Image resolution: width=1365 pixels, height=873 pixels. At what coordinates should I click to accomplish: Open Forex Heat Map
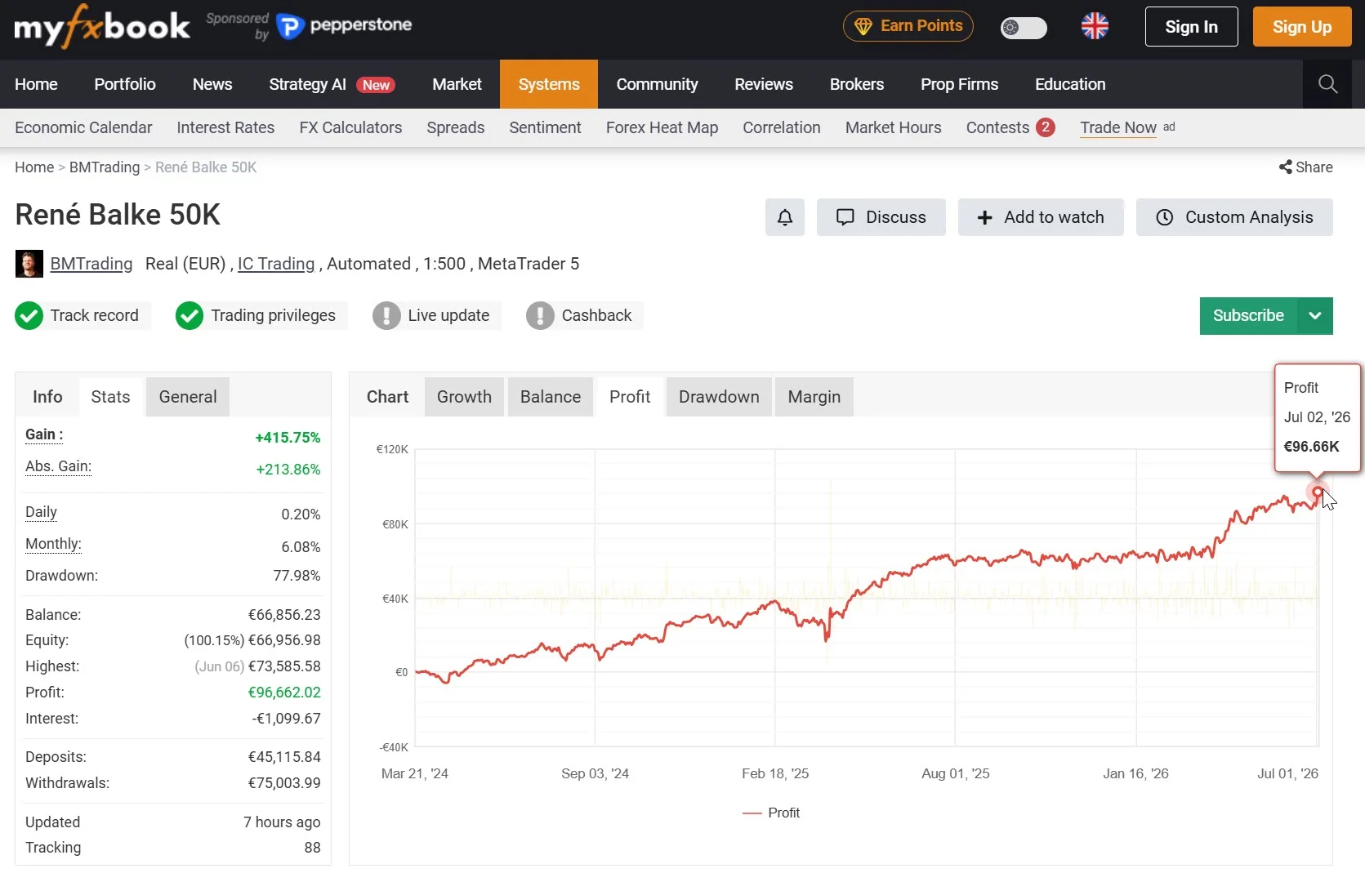[662, 127]
